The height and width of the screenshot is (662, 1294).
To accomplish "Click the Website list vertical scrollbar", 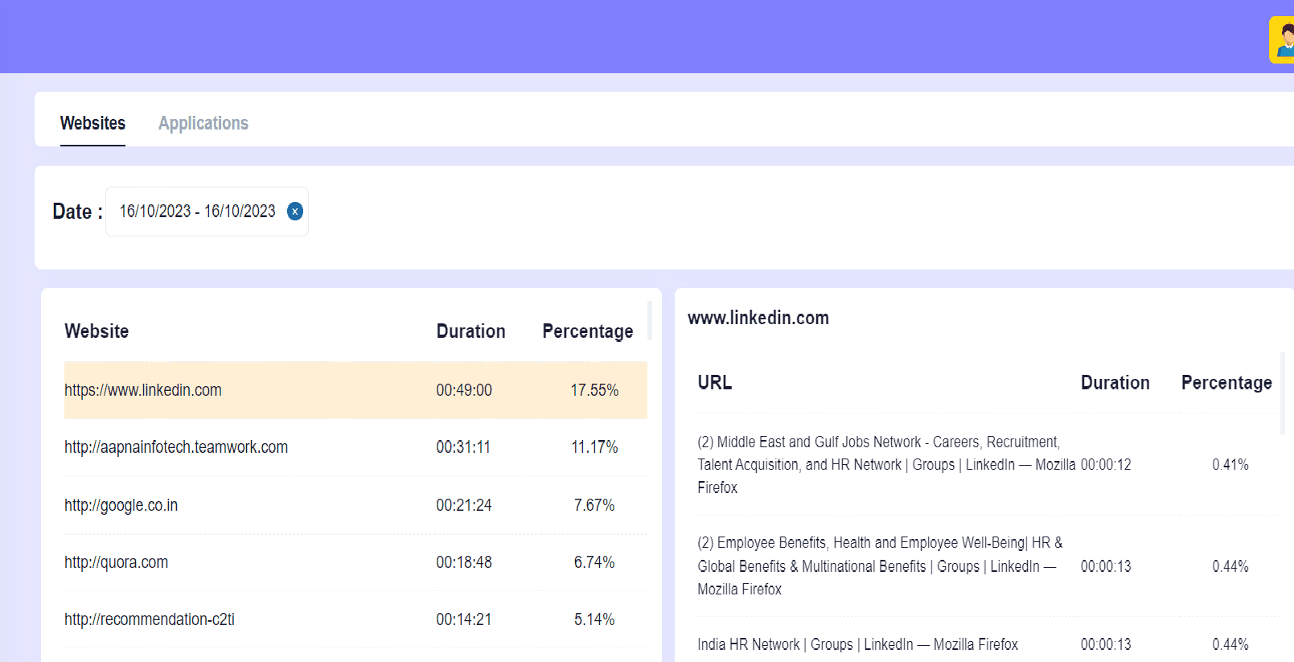I will coord(650,321).
